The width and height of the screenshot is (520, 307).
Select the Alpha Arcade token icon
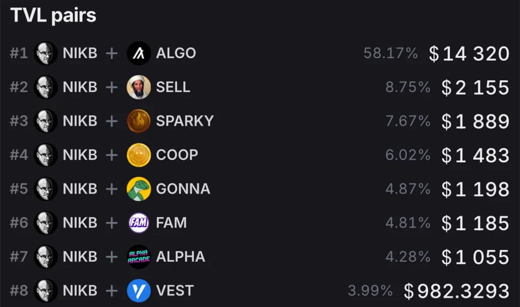click(x=139, y=257)
